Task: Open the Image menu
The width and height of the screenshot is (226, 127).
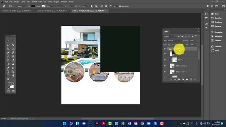Action: click(x=17, y=2)
